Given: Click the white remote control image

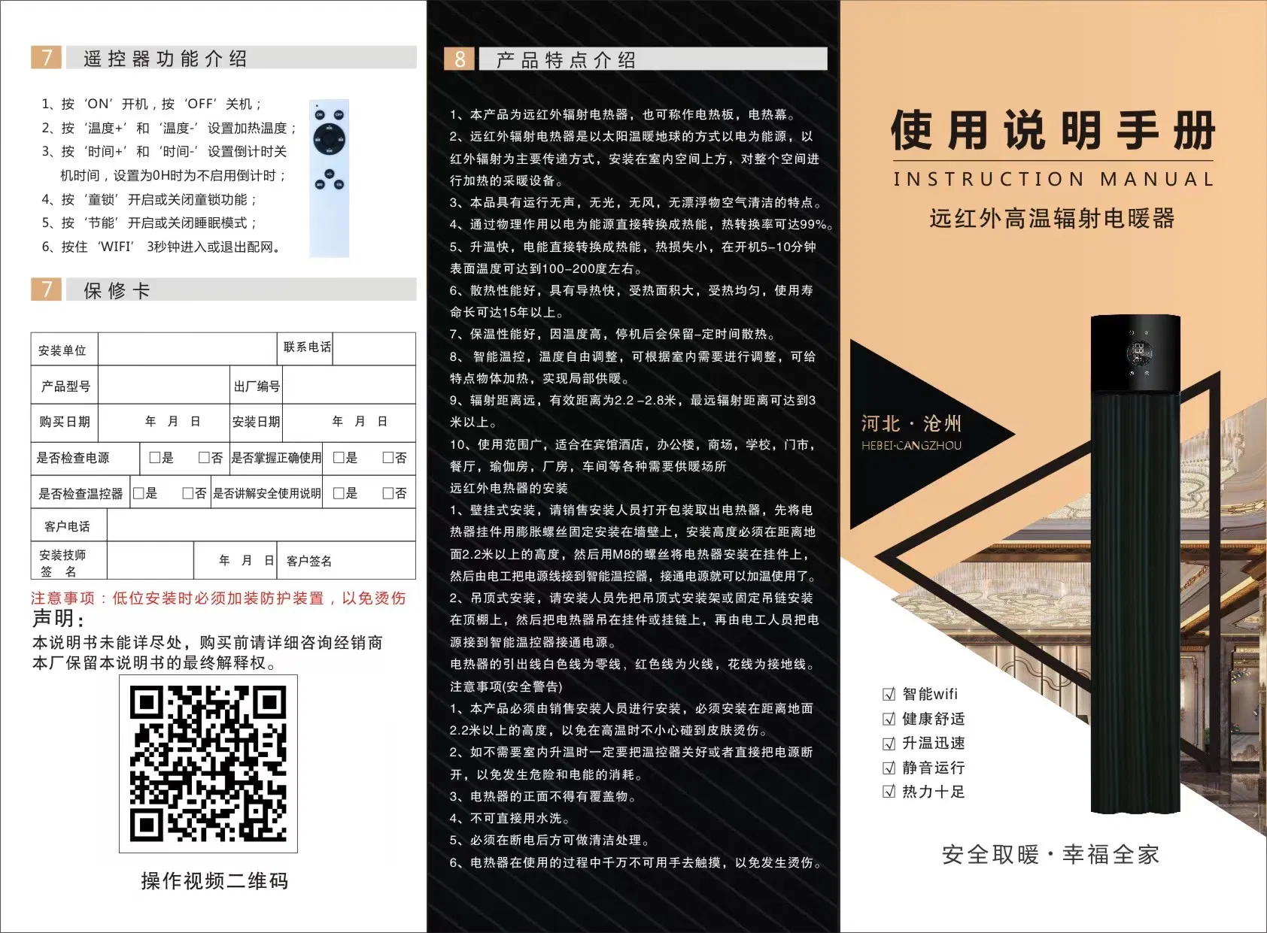Looking at the screenshot, I should [329, 178].
